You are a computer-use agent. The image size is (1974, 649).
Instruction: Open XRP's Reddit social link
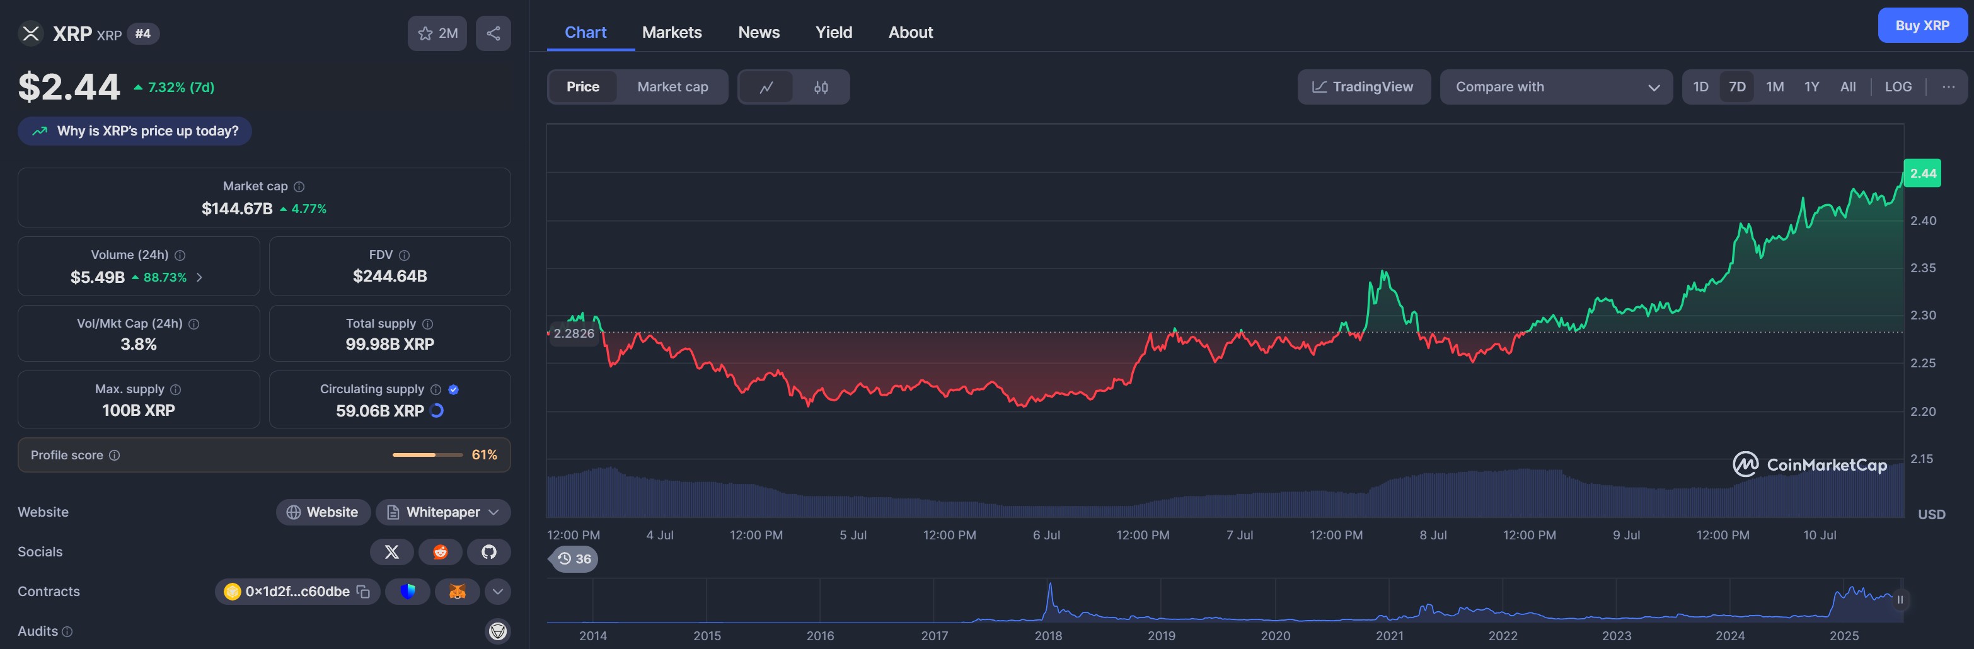pos(440,552)
